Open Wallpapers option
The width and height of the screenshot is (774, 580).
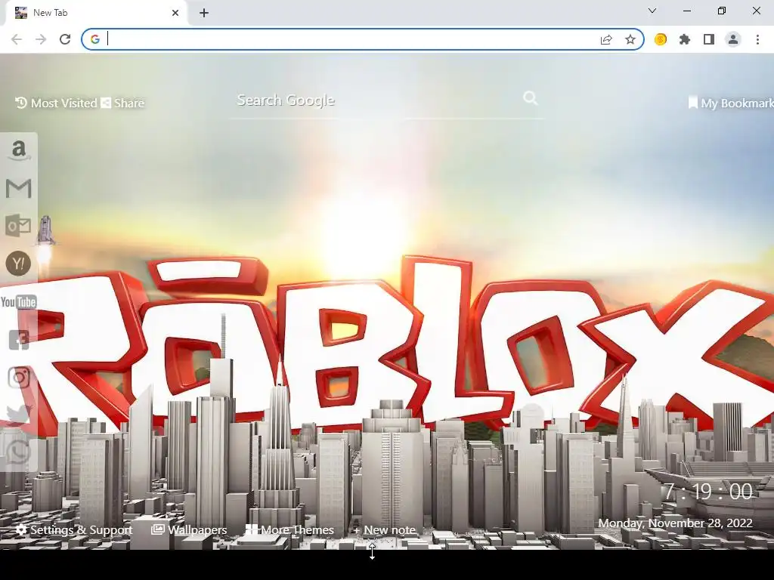pyautogui.click(x=189, y=529)
